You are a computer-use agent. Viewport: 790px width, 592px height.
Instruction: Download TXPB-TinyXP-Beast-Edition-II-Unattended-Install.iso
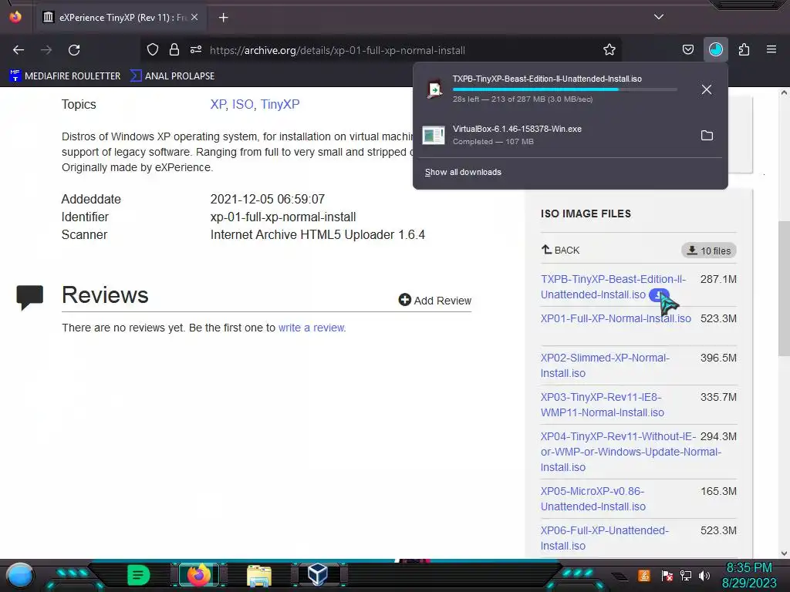click(x=613, y=287)
